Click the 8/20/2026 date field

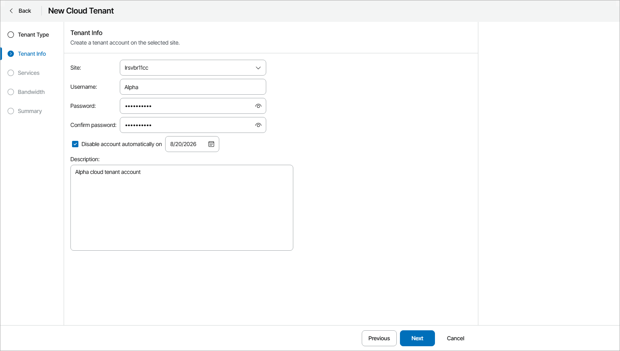186,144
